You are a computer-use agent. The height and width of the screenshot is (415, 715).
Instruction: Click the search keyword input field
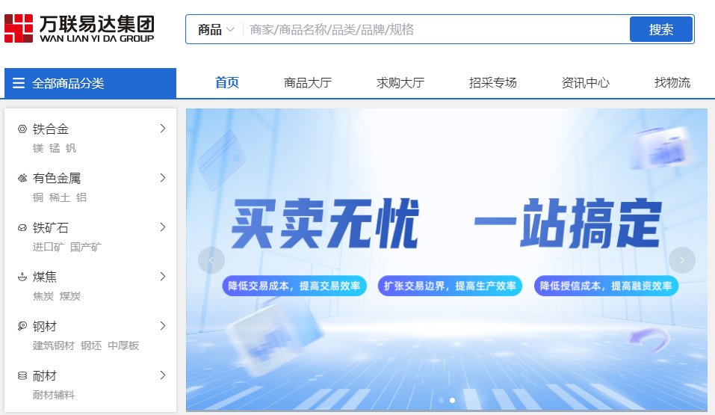pyautogui.click(x=437, y=30)
